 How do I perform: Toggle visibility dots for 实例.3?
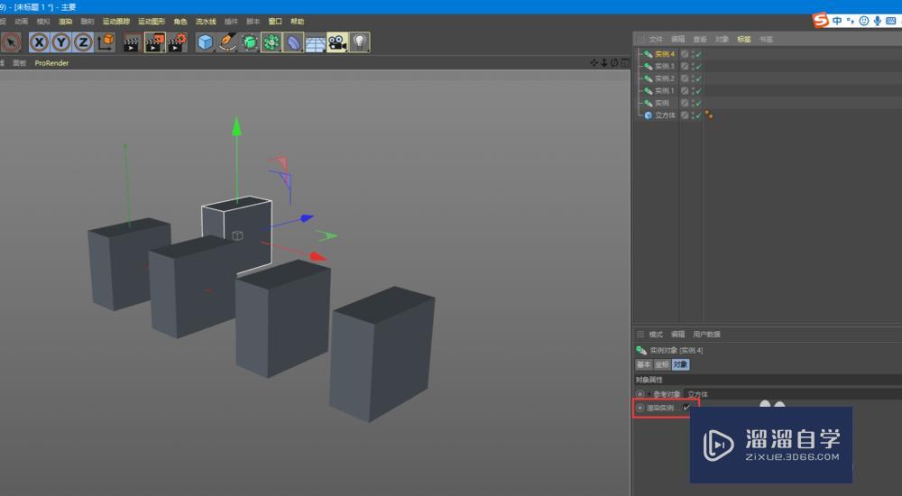tap(693, 66)
